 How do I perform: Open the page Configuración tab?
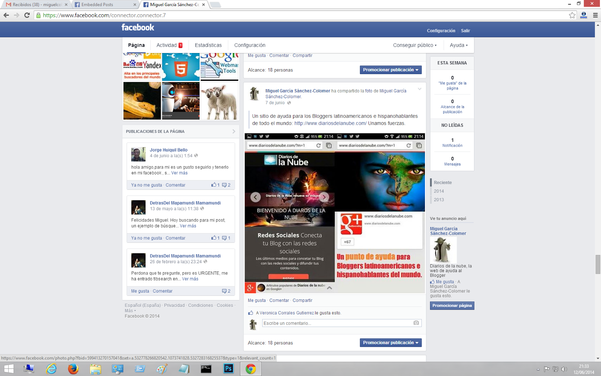click(250, 45)
